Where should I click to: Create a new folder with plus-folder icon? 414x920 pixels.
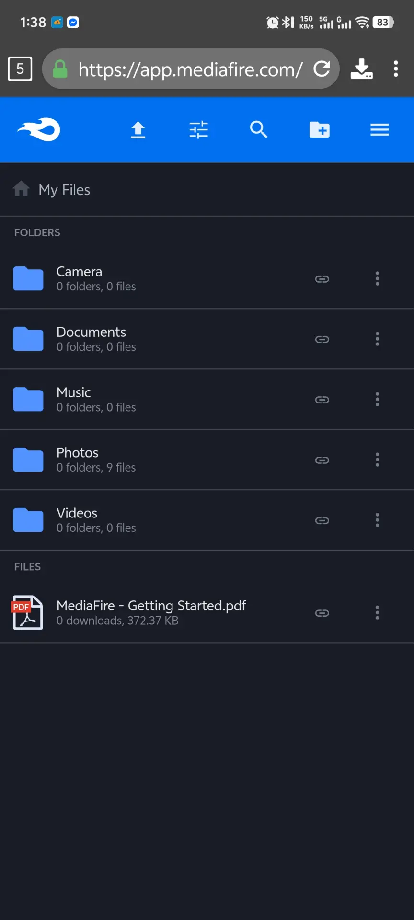click(320, 129)
